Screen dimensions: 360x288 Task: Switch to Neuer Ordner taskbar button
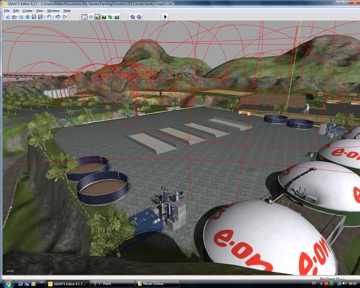157,284
